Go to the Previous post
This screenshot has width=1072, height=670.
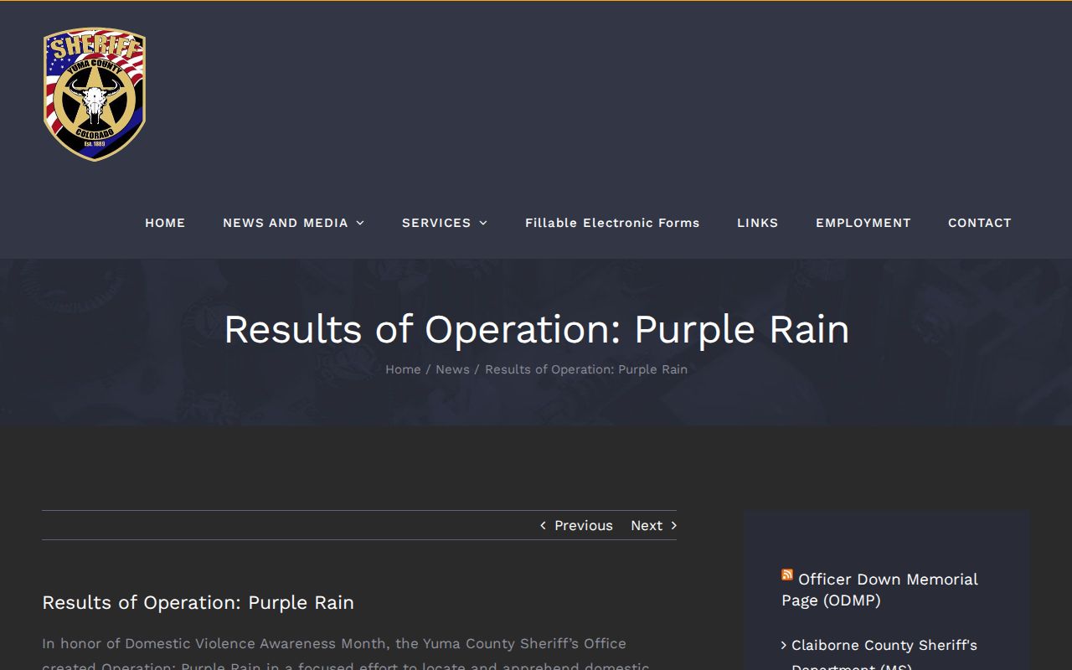(584, 525)
